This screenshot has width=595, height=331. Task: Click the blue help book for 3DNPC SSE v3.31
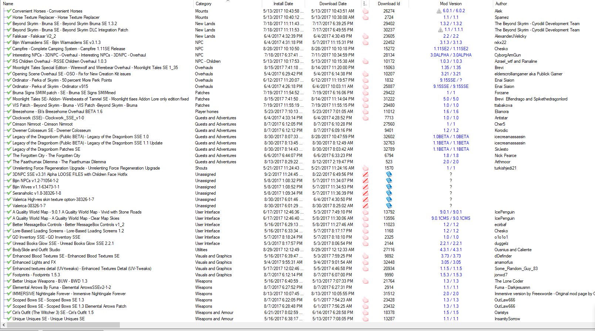click(389, 174)
